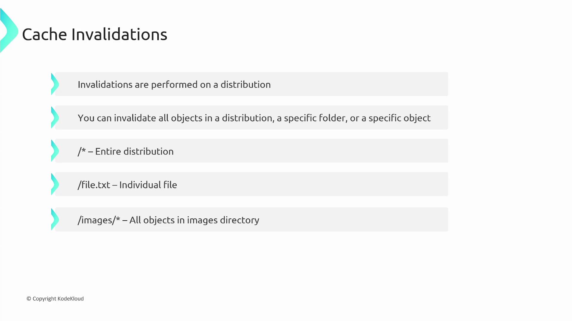
Task: Click the "KodeKloud" name in the footer
Action: click(71, 299)
